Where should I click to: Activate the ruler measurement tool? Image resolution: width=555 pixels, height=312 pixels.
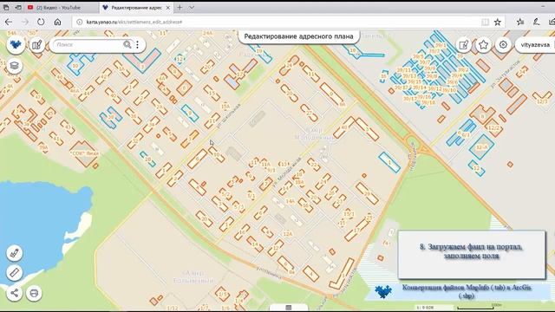click(x=14, y=273)
